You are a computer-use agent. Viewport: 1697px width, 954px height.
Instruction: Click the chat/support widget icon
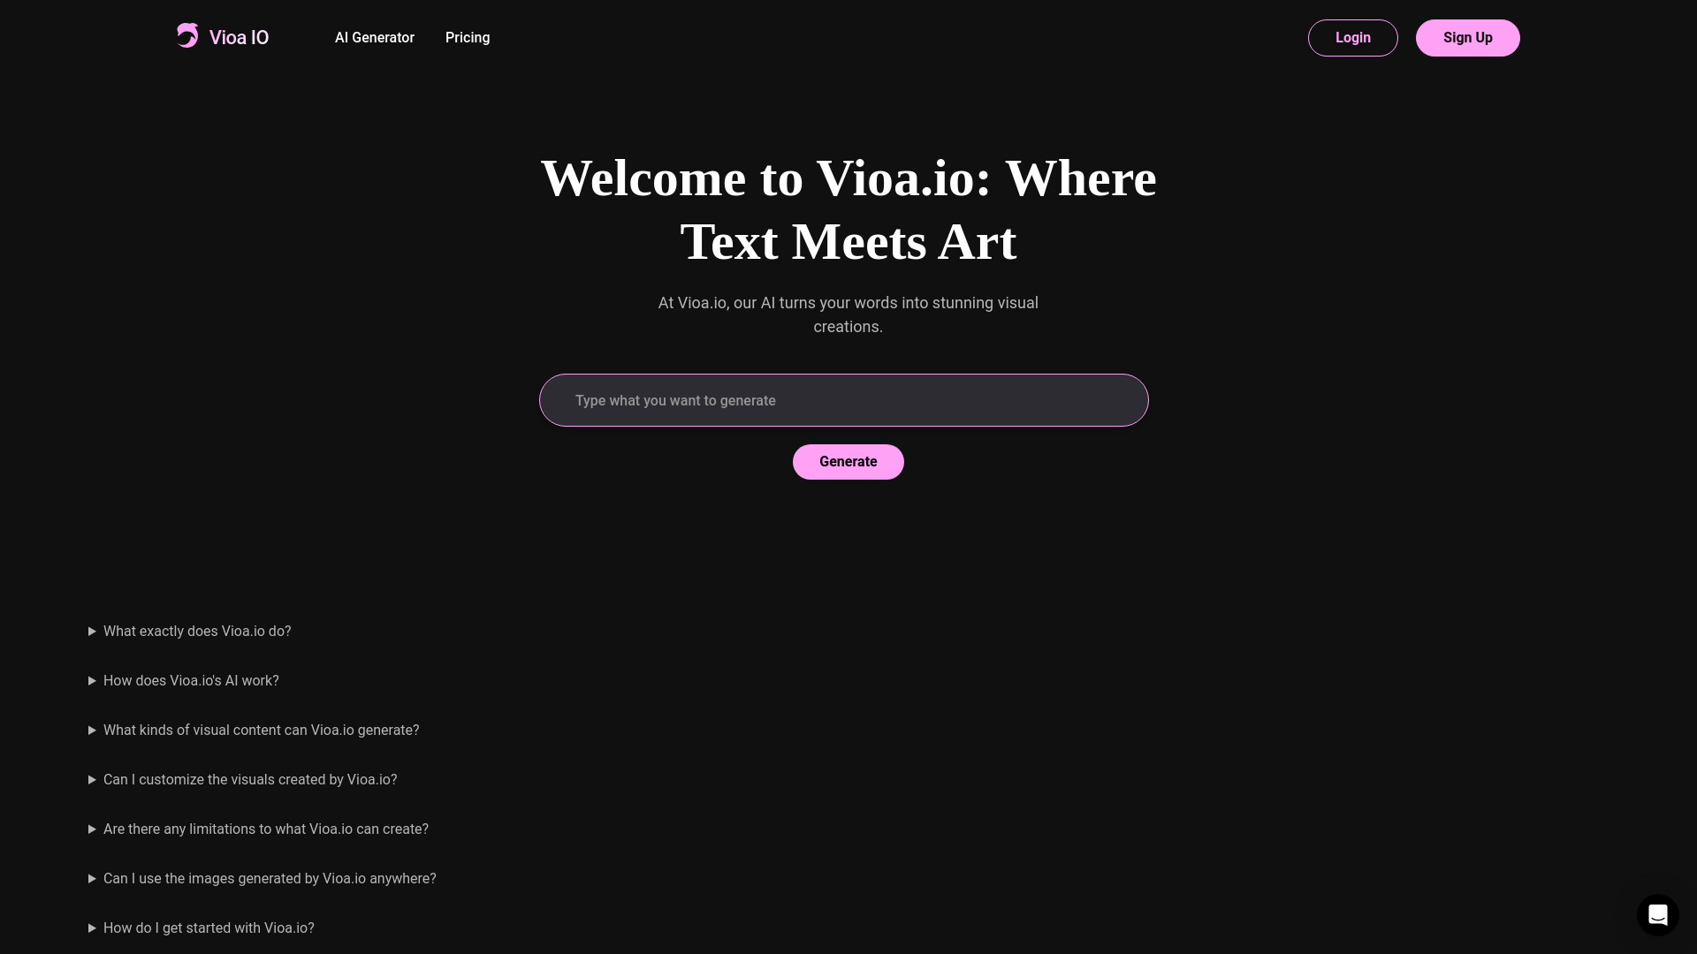[x=1657, y=914]
